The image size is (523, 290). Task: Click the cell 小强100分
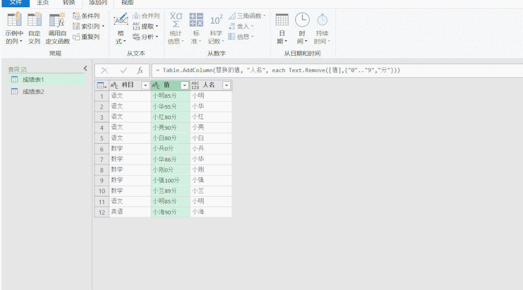[x=171, y=180]
